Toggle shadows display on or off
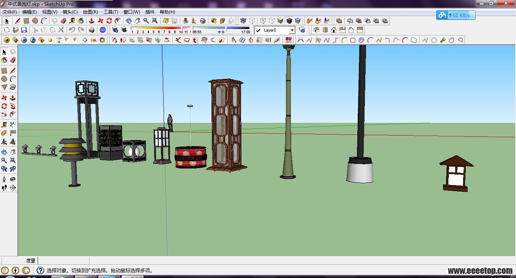The width and height of the screenshot is (516, 278). point(124,30)
